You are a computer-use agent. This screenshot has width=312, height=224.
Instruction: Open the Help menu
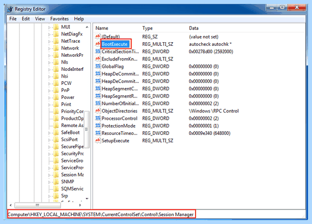79,19
